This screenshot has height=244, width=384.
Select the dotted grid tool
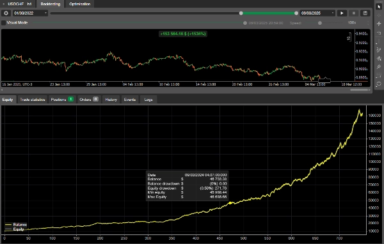tap(379, 75)
